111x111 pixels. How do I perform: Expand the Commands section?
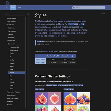12,41
